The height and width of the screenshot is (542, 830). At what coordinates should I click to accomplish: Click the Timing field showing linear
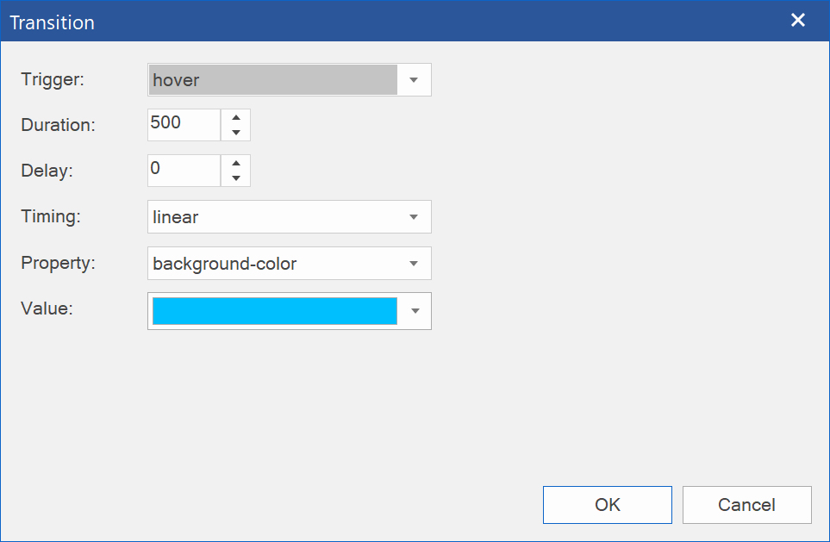(x=272, y=217)
